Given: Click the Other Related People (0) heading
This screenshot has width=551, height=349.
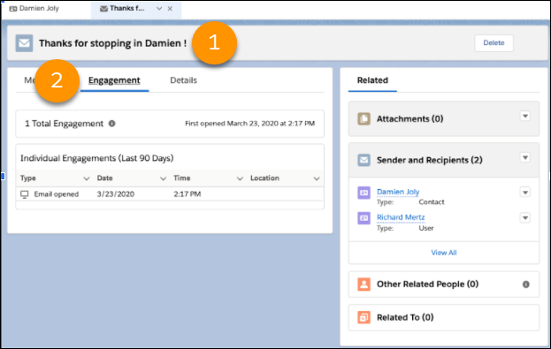Looking at the screenshot, I should tap(428, 284).
